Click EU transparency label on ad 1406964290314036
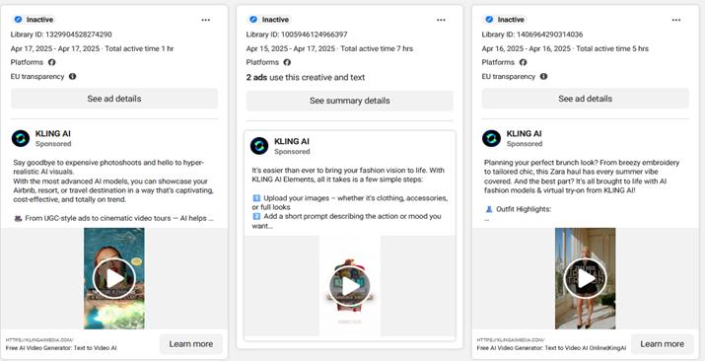 tap(509, 76)
